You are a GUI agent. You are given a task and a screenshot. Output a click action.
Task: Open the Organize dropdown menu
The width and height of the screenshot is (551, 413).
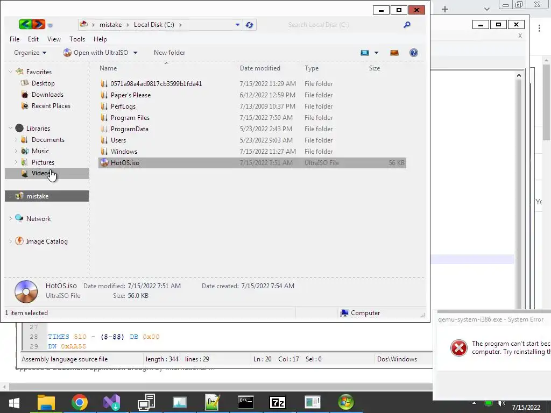pyautogui.click(x=30, y=53)
